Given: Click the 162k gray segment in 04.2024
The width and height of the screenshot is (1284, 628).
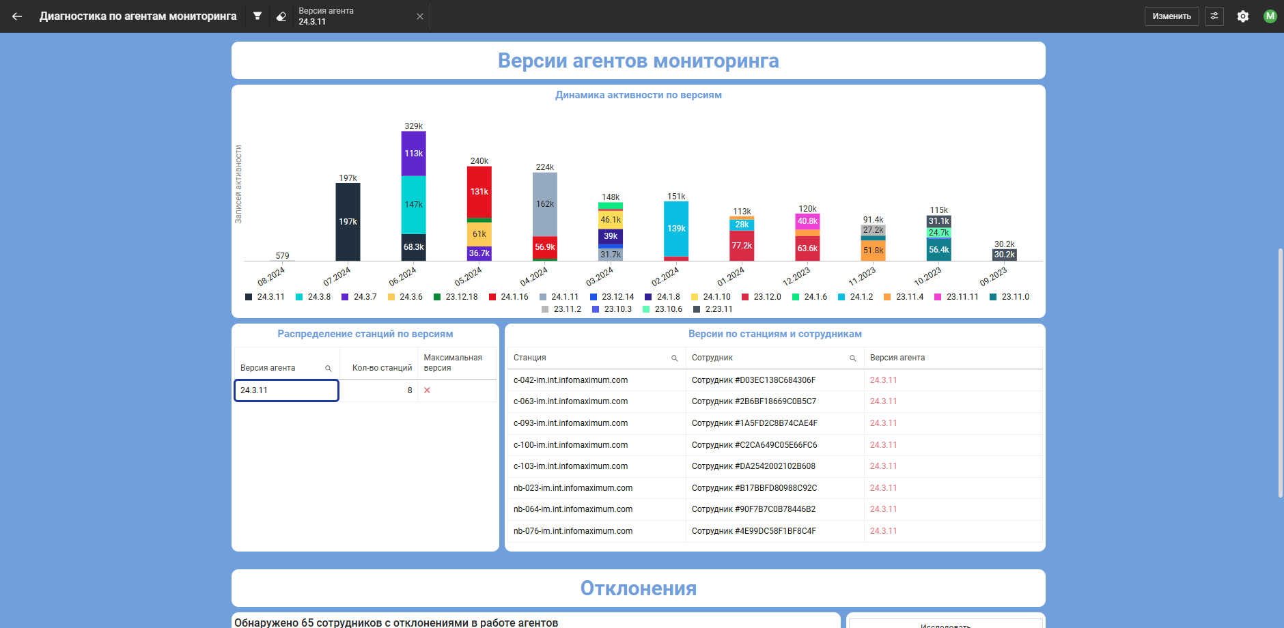Looking at the screenshot, I should tap(545, 204).
